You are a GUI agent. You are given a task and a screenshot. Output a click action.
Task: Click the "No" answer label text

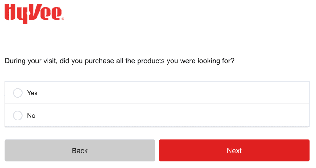click(x=31, y=115)
